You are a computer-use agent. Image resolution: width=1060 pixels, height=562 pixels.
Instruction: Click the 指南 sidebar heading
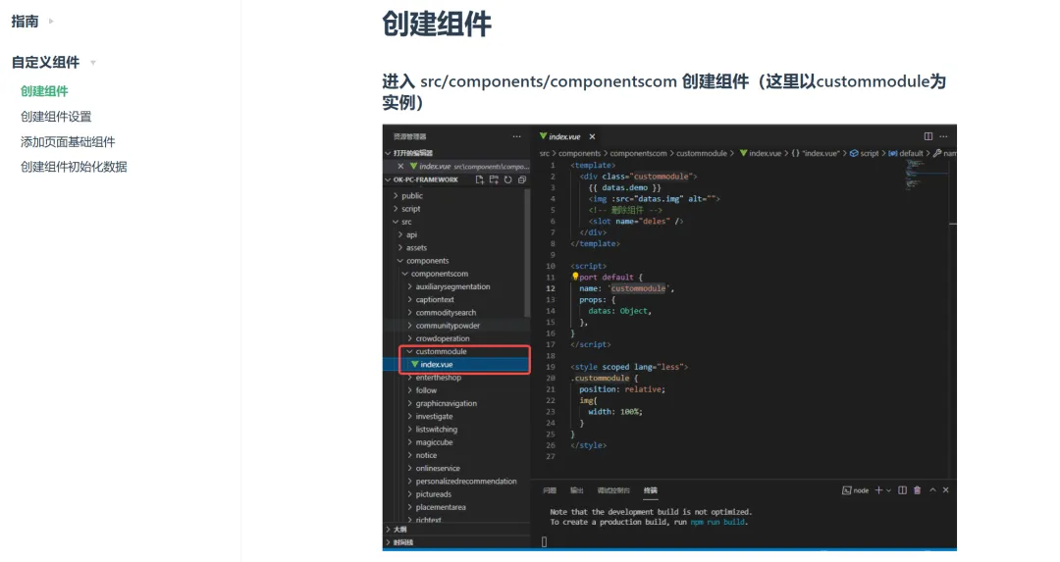(x=25, y=22)
